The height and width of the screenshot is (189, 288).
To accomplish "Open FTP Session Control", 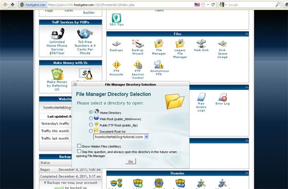I will point(138,70).
